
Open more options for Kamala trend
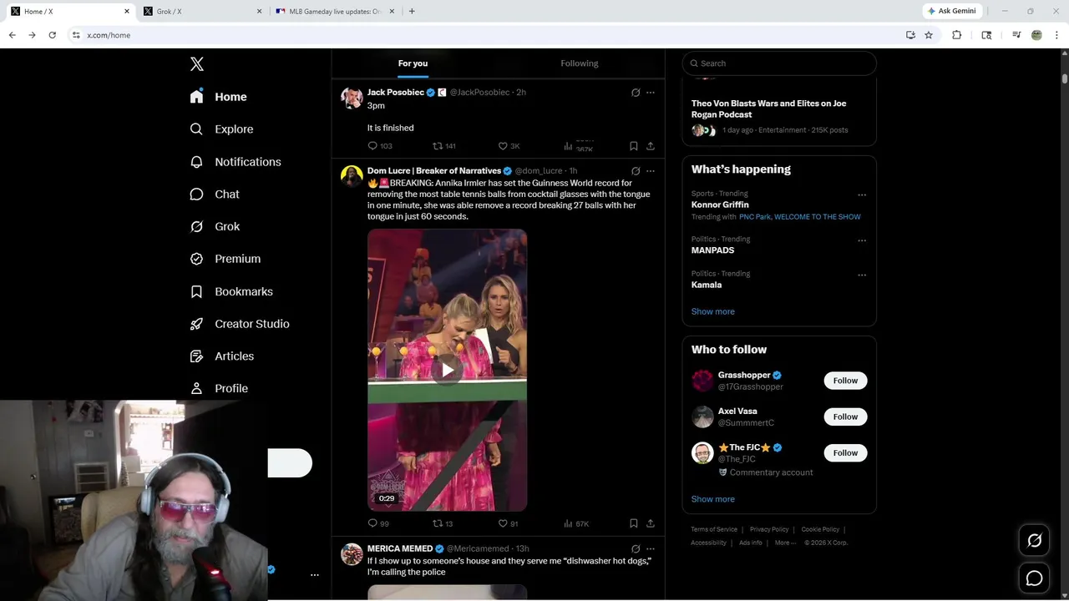[x=862, y=275]
